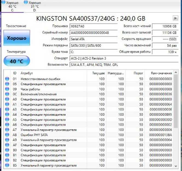This screenshot has height=171, width=182.
Task: Click the serial number field AA000000000000000048
Action: (93, 33)
